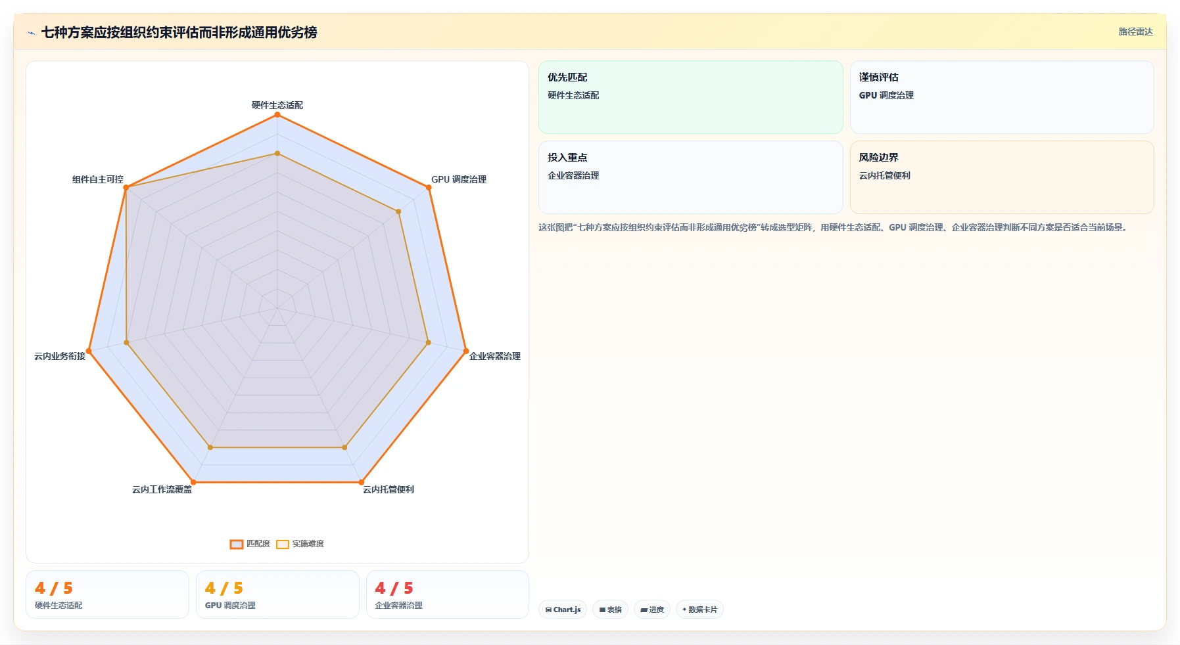Select the orange 匹配度 point on 硬件生态适配 axis
This screenshot has width=1180, height=645.
tap(277, 115)
